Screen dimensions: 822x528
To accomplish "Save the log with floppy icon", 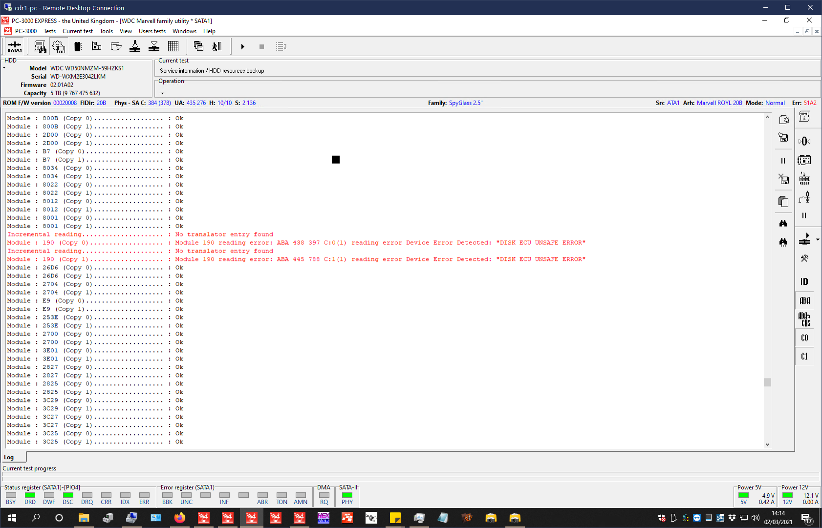I will click(x=783, y=137).
